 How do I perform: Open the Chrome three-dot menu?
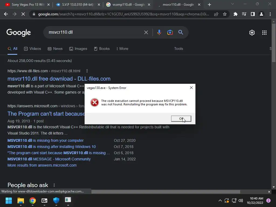tap(270, 14)
